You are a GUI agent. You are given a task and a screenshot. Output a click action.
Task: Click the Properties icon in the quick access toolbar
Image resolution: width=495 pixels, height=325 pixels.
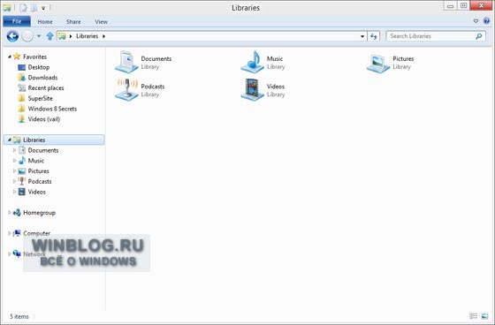(x=23, y=7)
